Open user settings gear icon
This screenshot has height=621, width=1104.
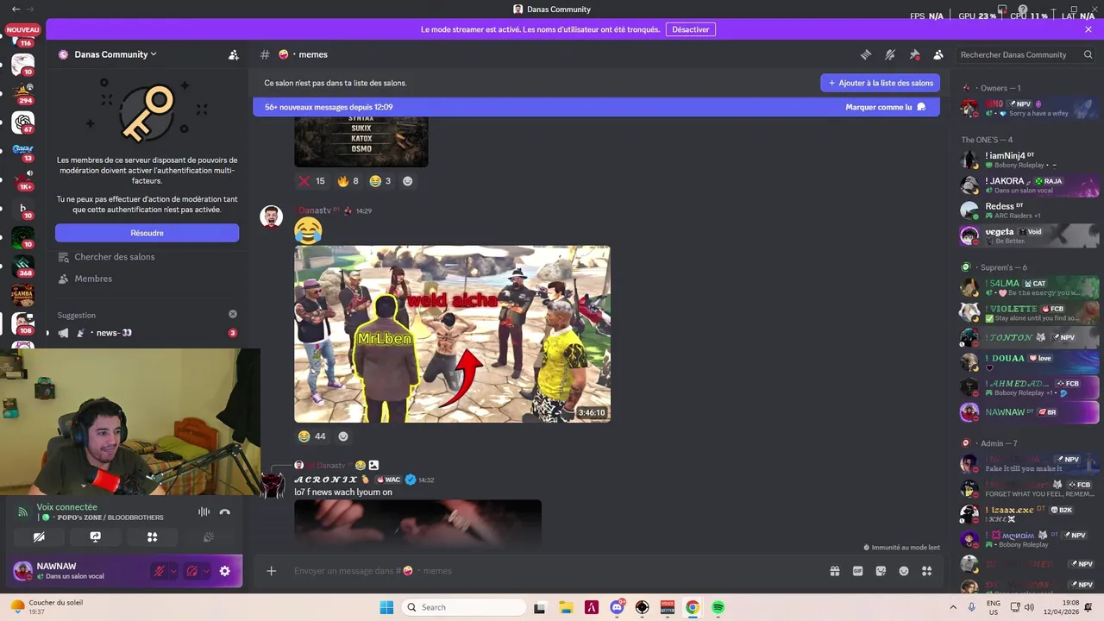coord(225,571)
